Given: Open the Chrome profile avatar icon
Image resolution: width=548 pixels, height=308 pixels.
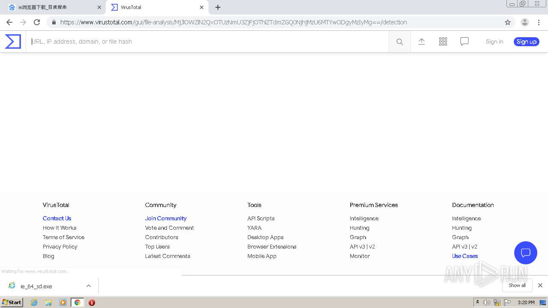Looking at the screenshot, I should [x=525, y=22].
